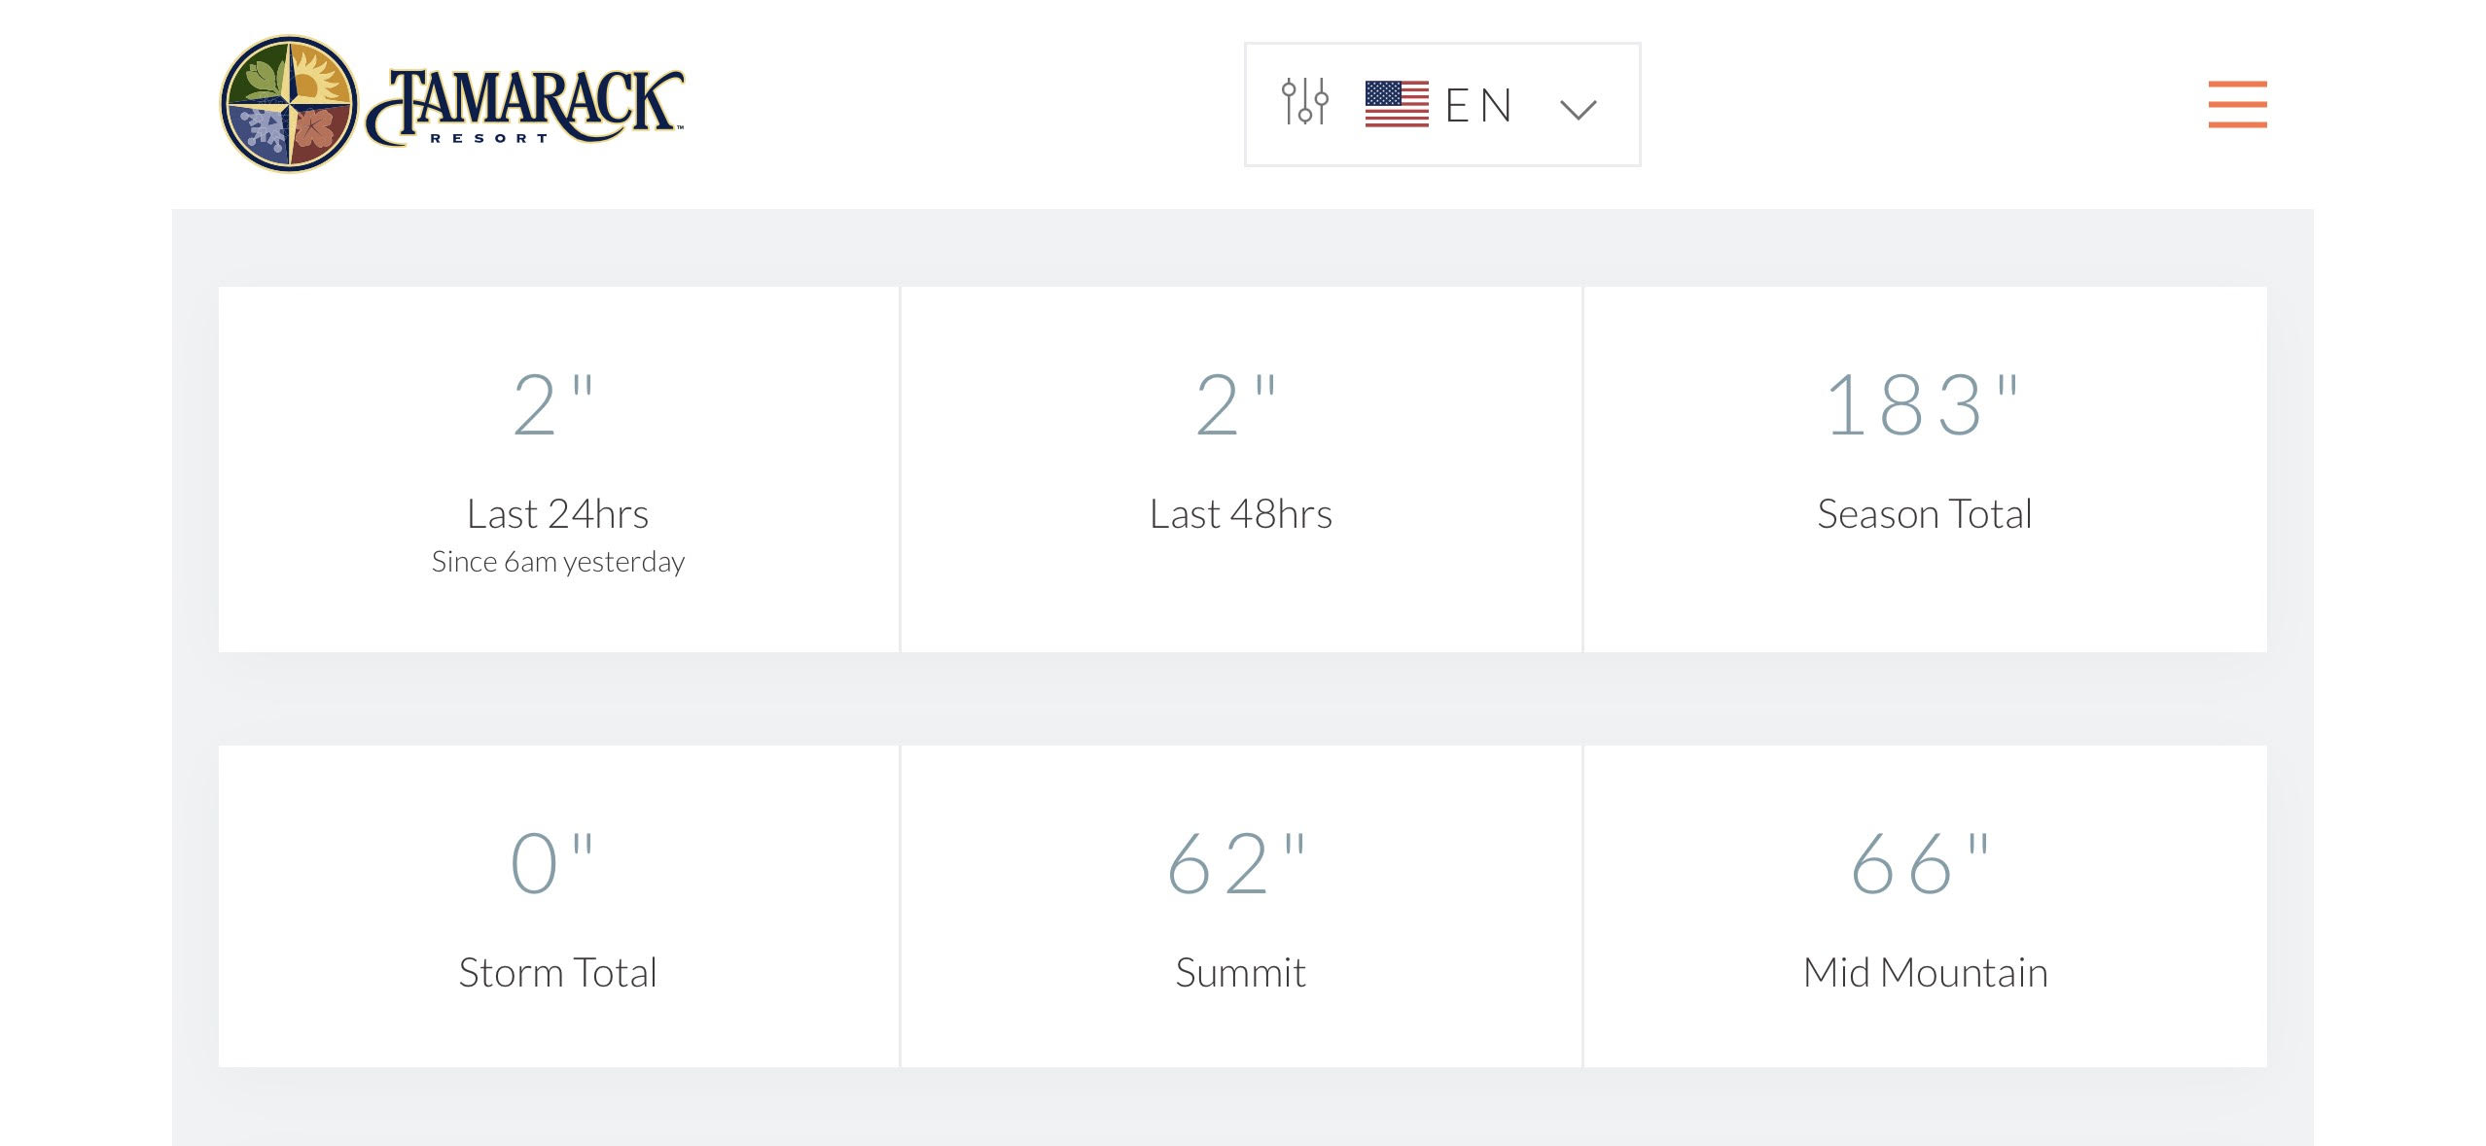
Task: Click the 0" storm total number
Action: [x=552, y=863]
